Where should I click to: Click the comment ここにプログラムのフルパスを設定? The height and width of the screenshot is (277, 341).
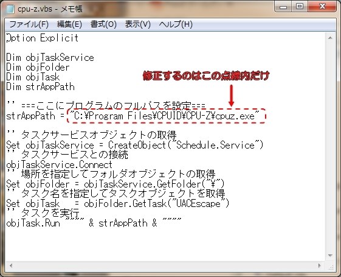(x=106, y=106)
